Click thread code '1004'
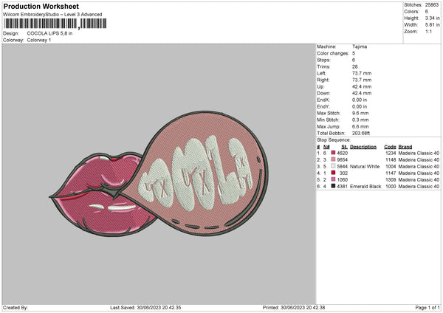This screenshot has width=443, height=313. coord(391,167)
